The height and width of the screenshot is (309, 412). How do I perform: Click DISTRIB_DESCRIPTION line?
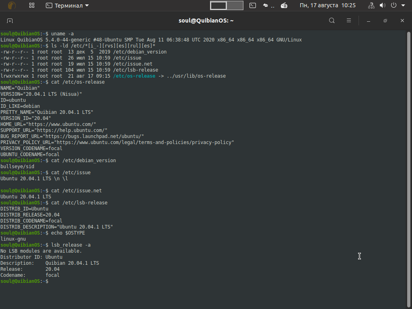(56, 227)
